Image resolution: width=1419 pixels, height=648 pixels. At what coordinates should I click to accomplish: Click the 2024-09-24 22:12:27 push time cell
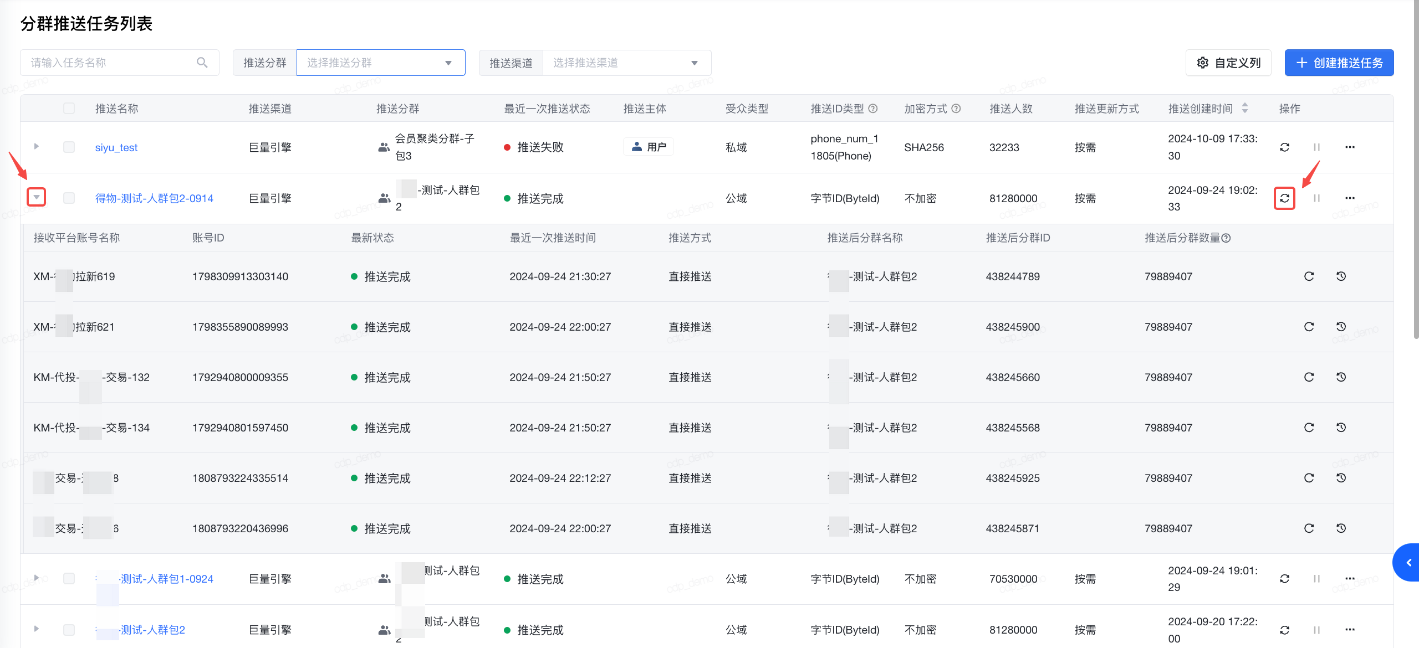coord(560,478)
